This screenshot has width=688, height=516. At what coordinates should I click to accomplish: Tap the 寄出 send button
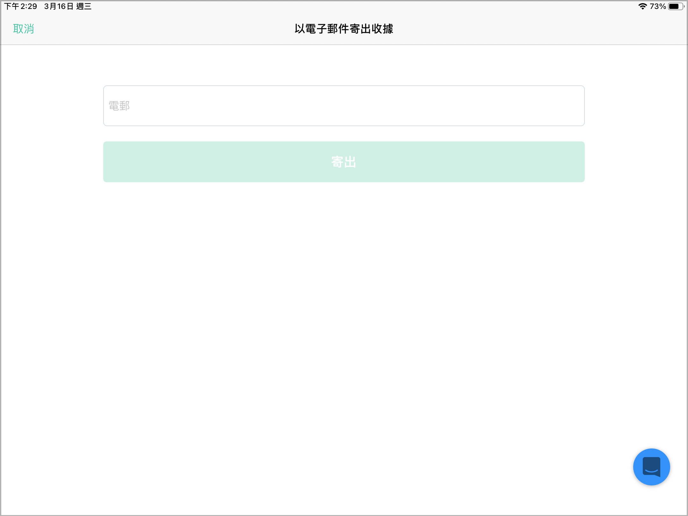tap(344, 162)
